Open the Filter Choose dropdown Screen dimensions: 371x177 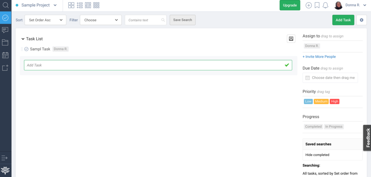coord(101,20)
